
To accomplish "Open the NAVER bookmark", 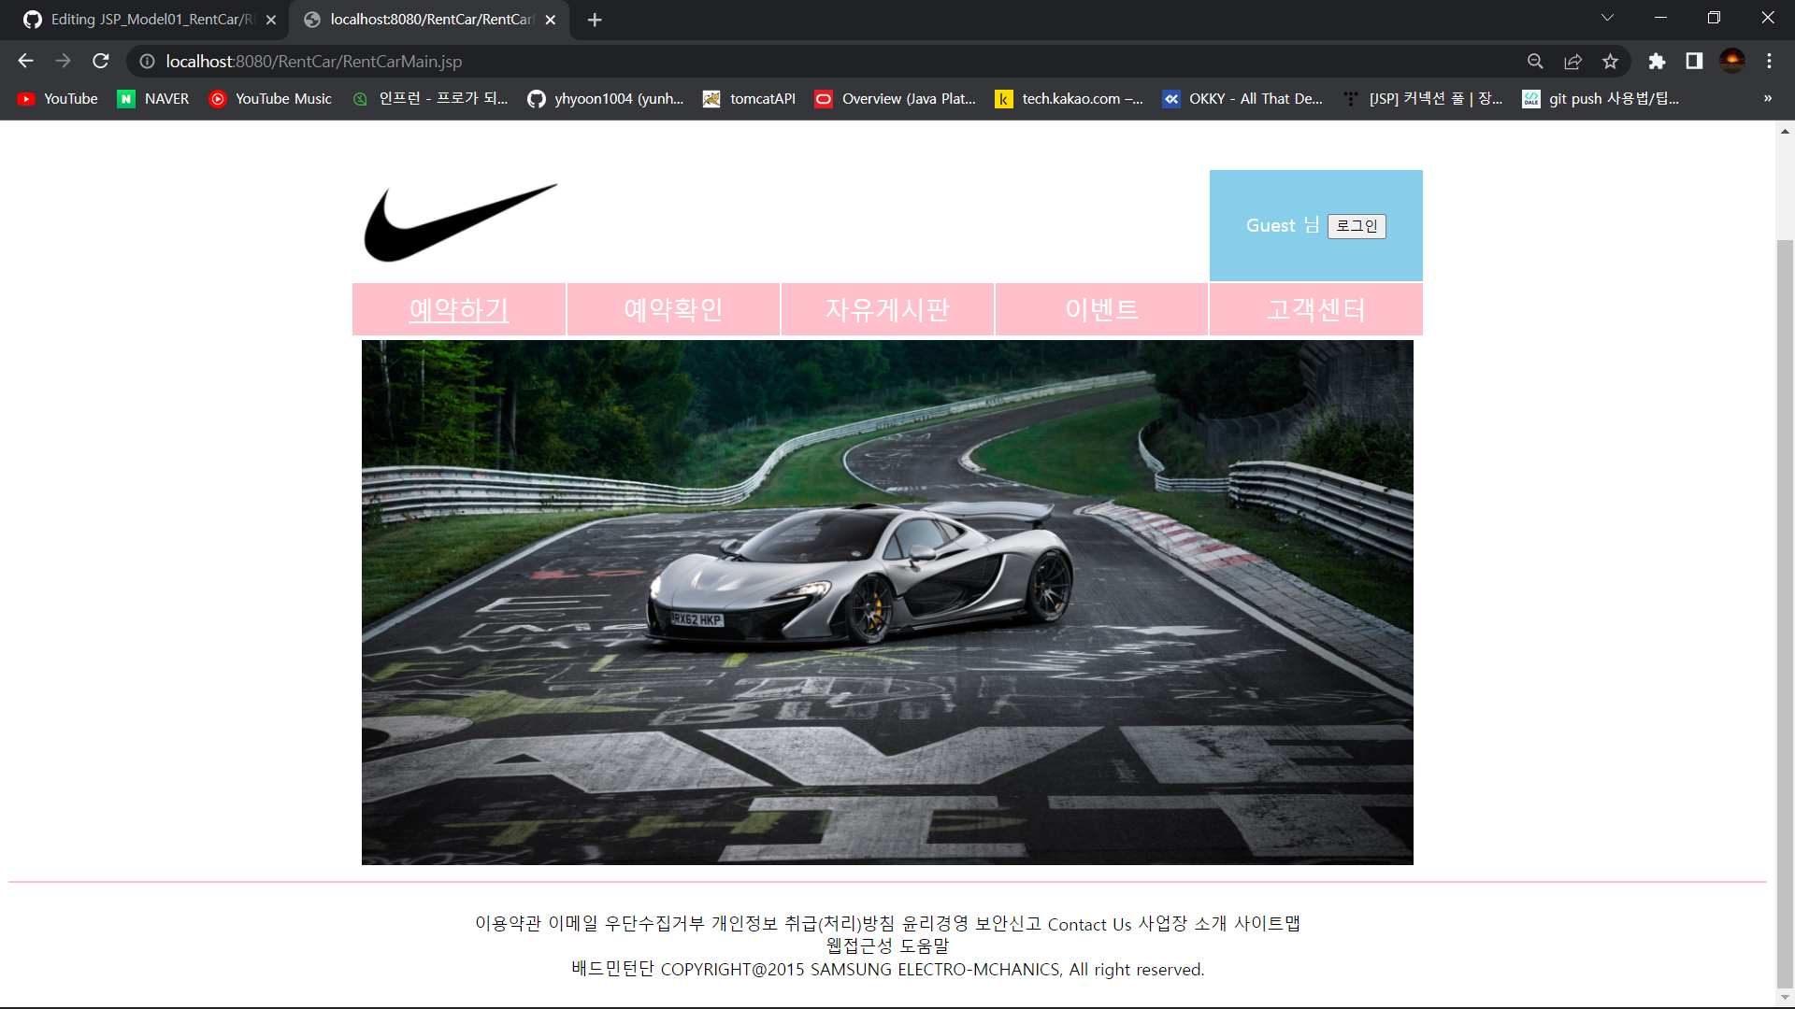I will (152, 98).
